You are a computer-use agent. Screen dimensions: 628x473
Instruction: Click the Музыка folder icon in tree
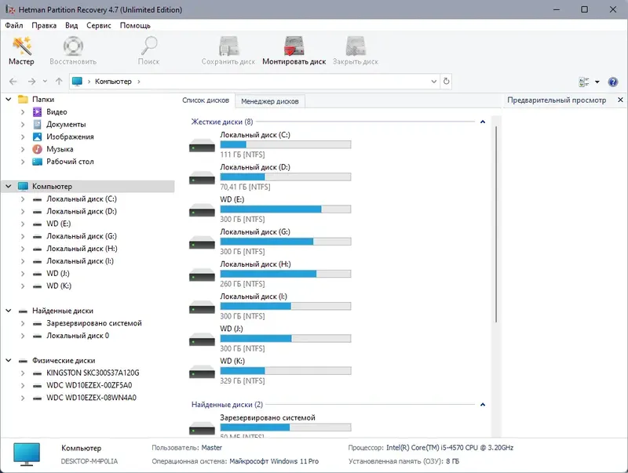click(x=37, y=149)
